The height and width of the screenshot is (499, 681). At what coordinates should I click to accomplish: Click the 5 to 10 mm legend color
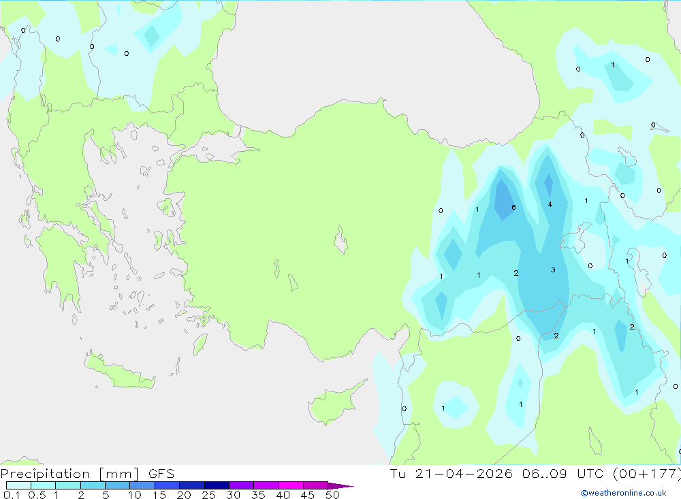pyautogui.click(x=117, y=485)
